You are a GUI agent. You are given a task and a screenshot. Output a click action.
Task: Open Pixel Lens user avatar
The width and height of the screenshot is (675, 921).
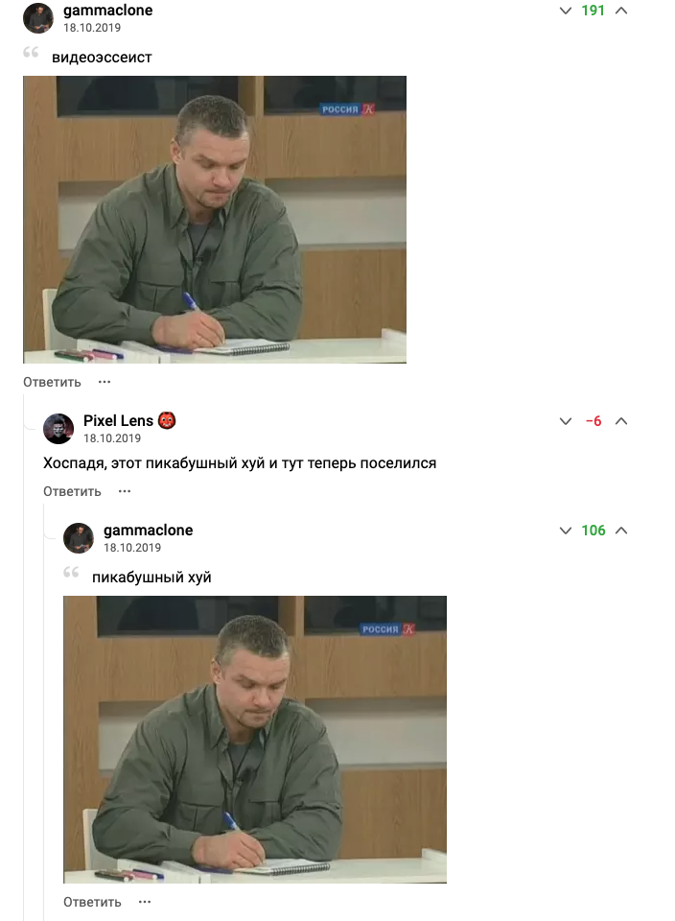pyautogui.click(x=58, y=428)
